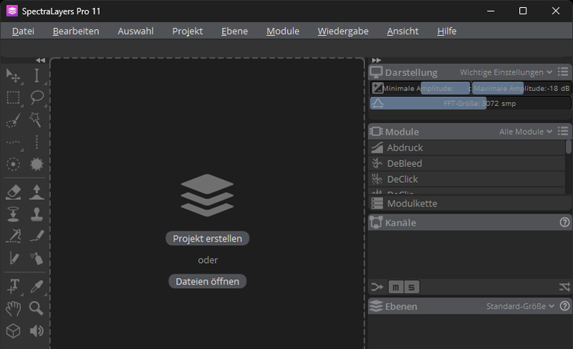
Task: Select the hand pan tool
Action: pyautogui.click(x=13, y=309)
